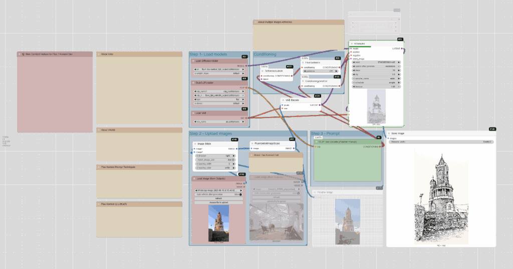513x269 pixels.
Task: Collapse the FluxGuidance node via title dot
Action: click(x=303, y=62)
